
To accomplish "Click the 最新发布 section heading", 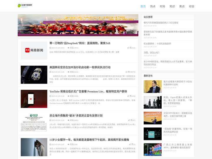I will (x=148, y=76).
